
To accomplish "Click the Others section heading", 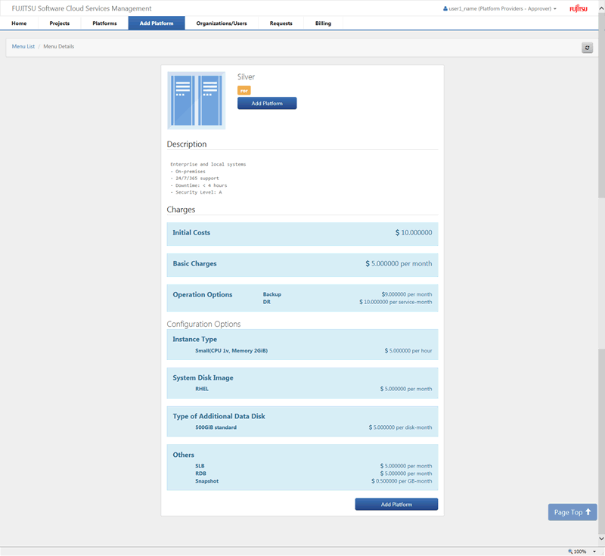I will pyautogui.click(x=183, y=455).
